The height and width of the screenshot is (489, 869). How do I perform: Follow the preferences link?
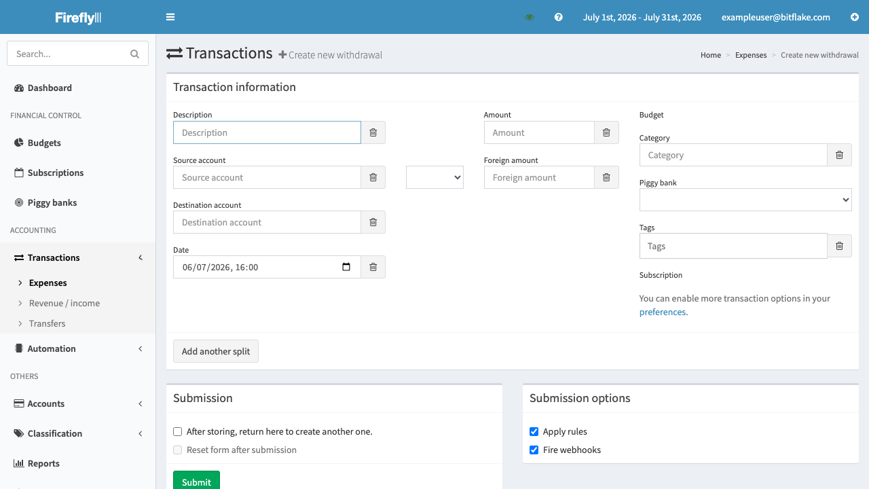[x=663, y=312]
